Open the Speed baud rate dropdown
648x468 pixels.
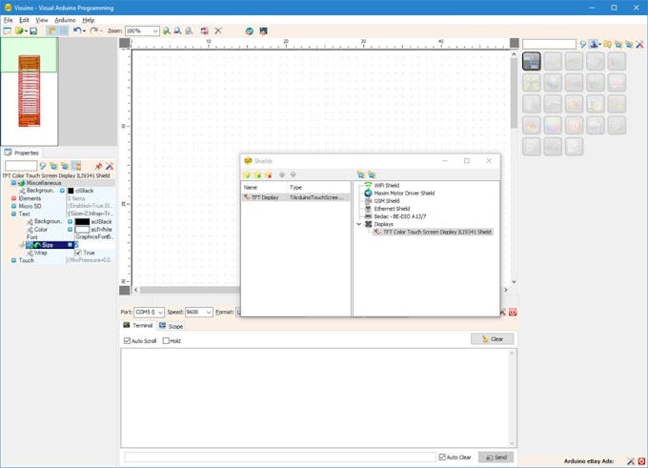pos(208,312)
